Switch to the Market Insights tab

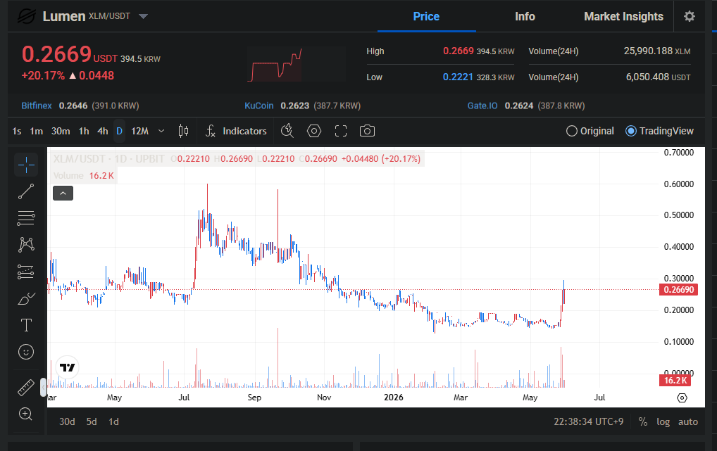pos(623,16)
